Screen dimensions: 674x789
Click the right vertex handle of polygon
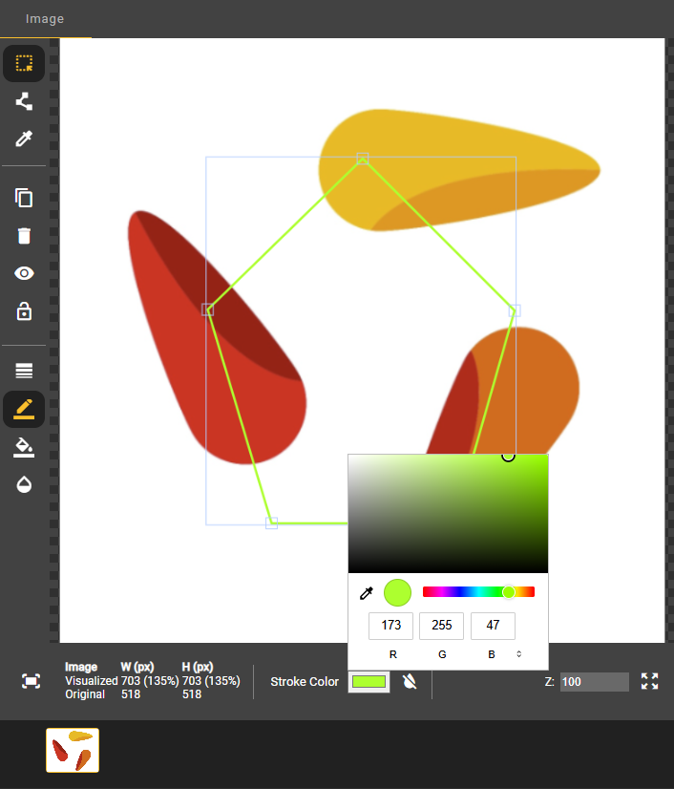click(515, 310)
